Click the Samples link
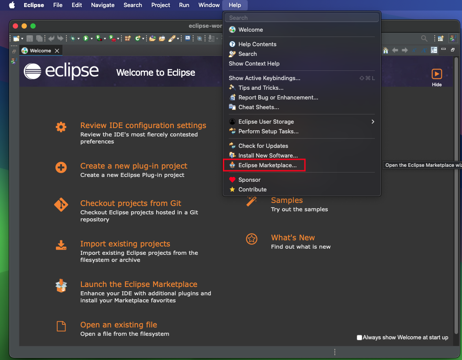Viewport: 462px width, 360px height. (287, 200)
